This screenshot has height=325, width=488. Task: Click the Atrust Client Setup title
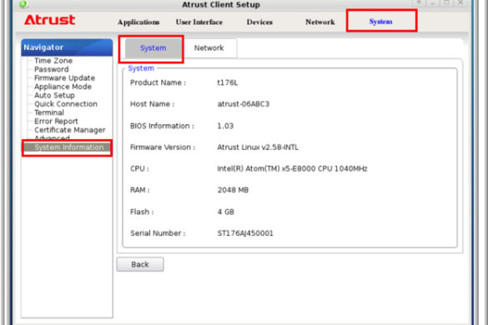tap(221, 5)
